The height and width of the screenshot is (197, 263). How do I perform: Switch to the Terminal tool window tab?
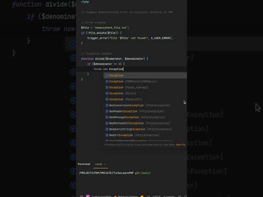tap(84, 164)
